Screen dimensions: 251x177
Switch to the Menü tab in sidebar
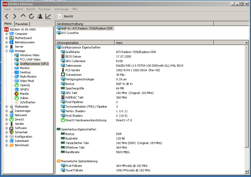(8, 24)
